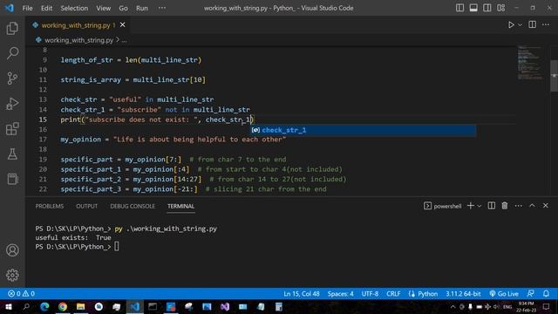Change indentation via Spaces: 4
Image resolution: width=558 pixels, height=314 pixels.
coord(340,294)
